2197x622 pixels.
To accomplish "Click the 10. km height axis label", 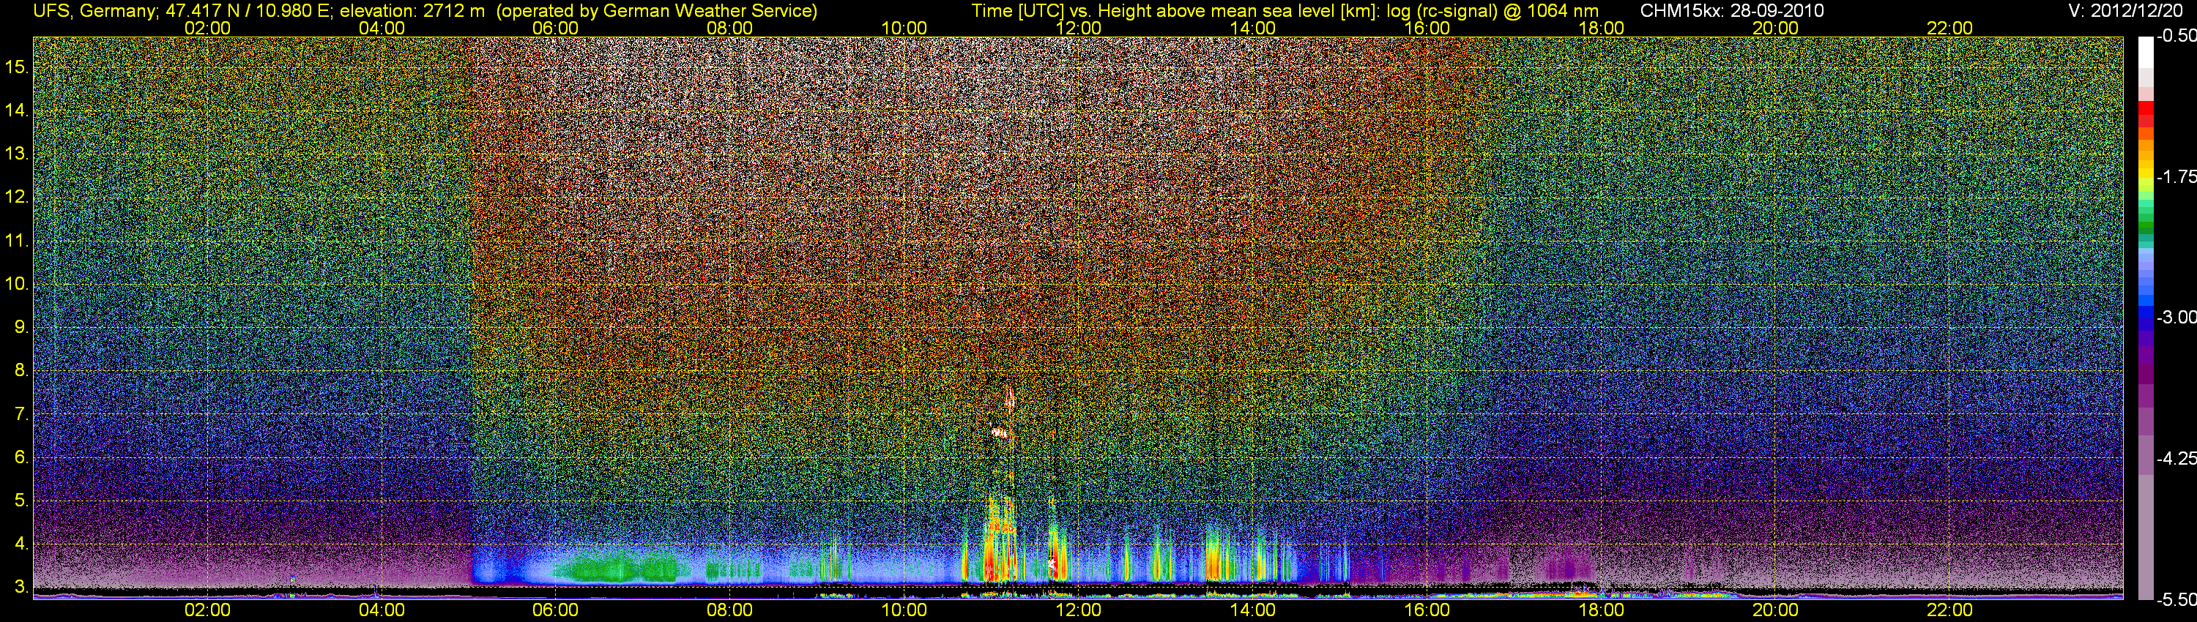I will click(x=16, y=284).
